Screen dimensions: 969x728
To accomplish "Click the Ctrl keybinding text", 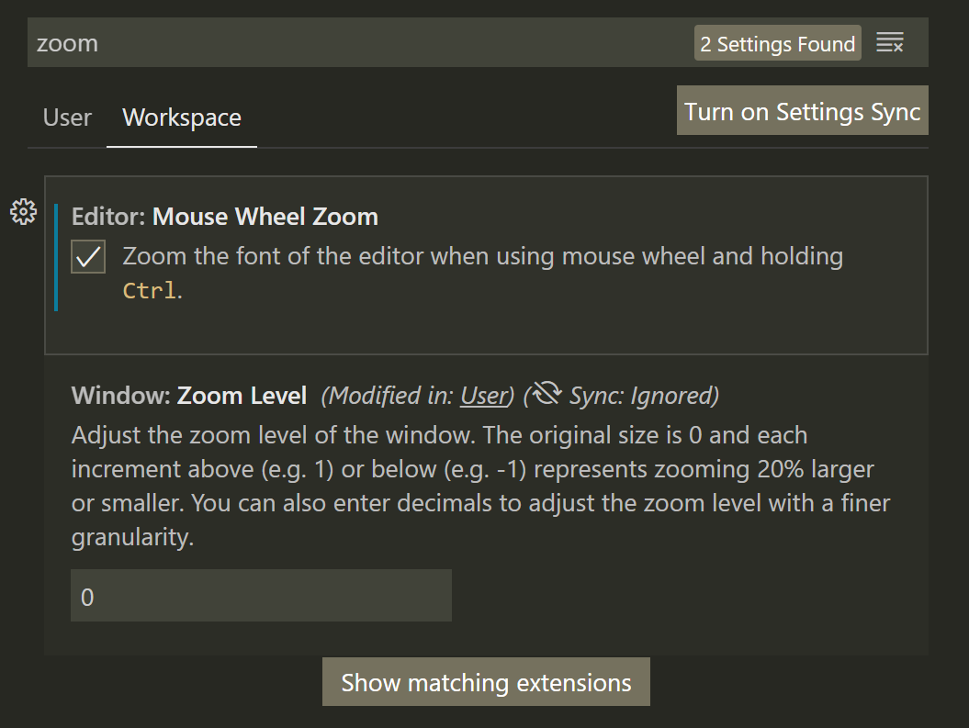I will (145, 288).
